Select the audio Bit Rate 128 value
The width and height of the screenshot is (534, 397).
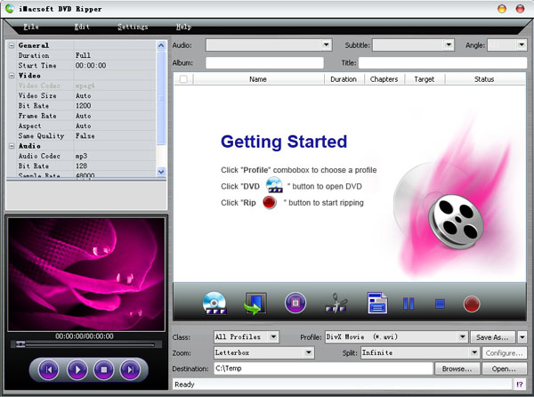pyautogui.click(x=115, y=166)
